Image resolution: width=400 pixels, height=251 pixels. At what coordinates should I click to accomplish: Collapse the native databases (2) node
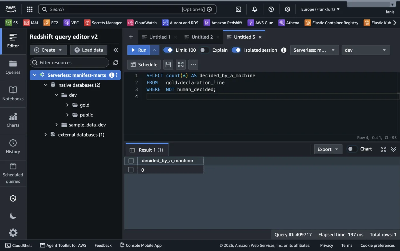tap(45, 85)
